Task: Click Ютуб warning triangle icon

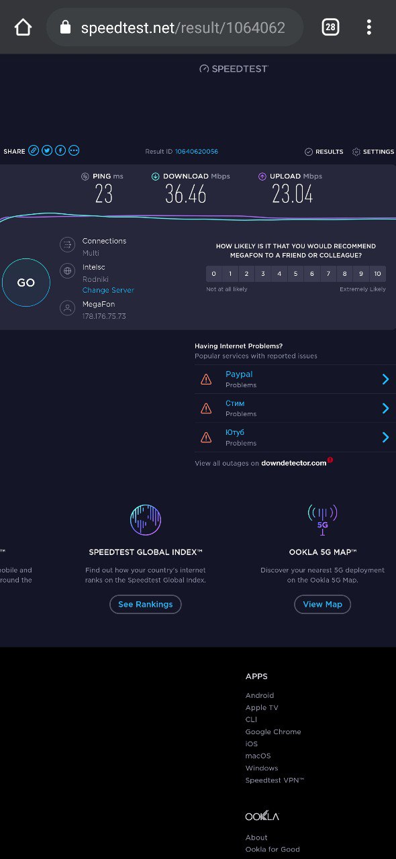Action: coord(206,438)
